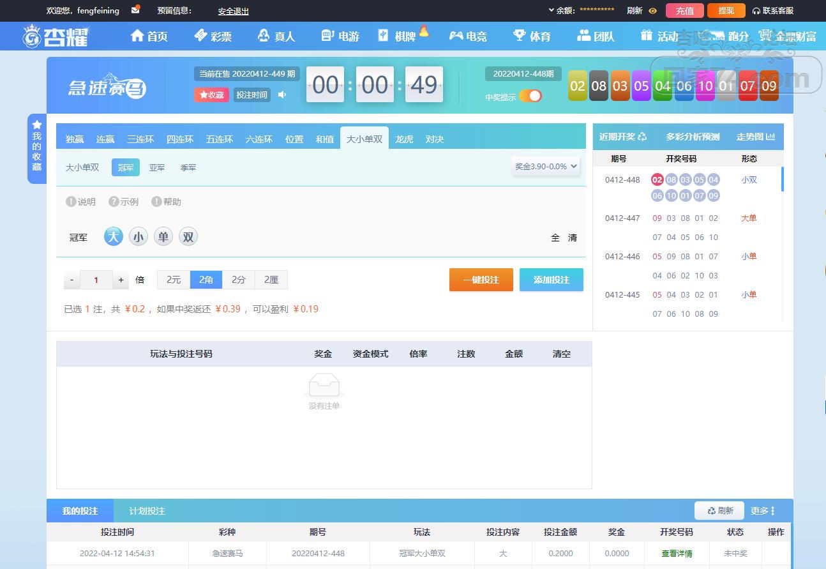Open the 体育 trophy menu

click(520, 36)
